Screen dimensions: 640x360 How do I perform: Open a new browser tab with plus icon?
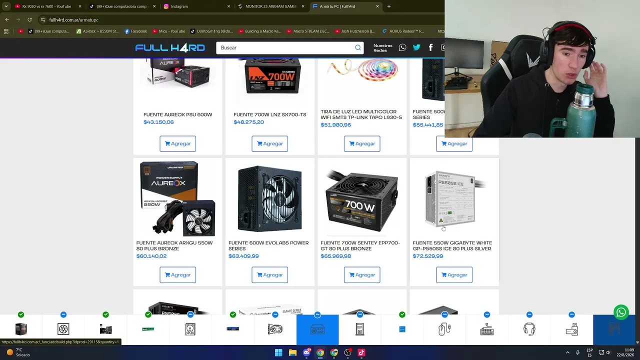389,6
